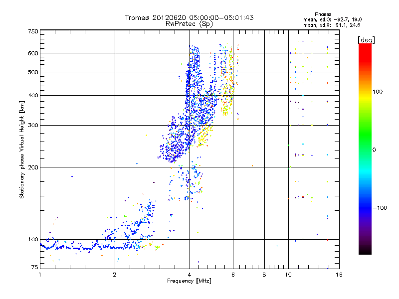Click the y-axis label "400"
This screenshot has width=399, height=299.
point(33,96)
